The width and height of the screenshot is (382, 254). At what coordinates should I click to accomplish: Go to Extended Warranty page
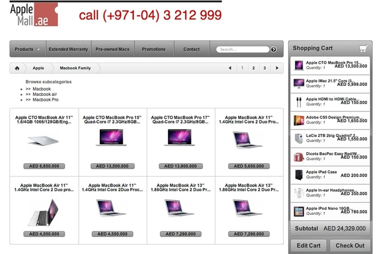click(x=68, y=49)
